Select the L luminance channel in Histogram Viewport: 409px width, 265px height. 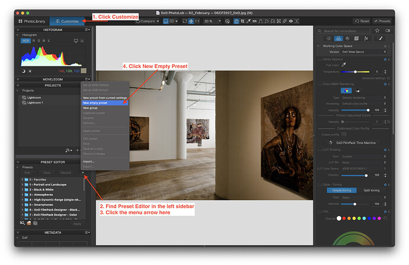click(49, 41)
